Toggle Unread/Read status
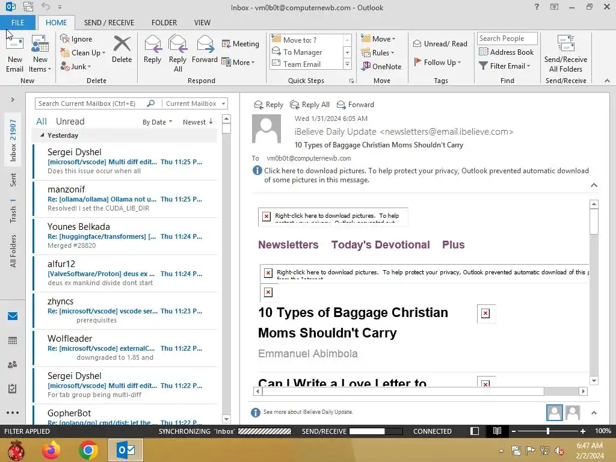Viewport: 616px width, 462px height. pos(440,43)
